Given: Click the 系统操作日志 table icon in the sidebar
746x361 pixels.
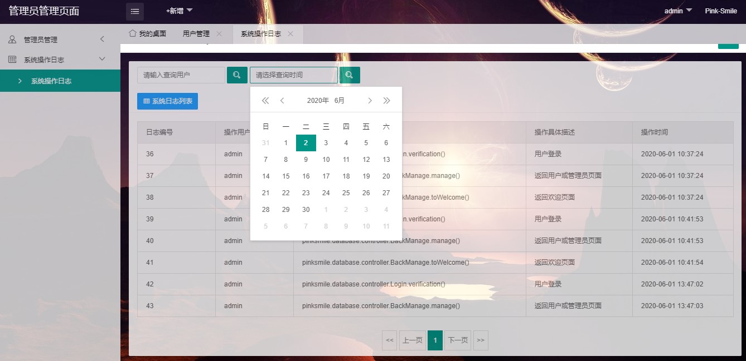Looking at the screenshot, I should click(12, 60).
